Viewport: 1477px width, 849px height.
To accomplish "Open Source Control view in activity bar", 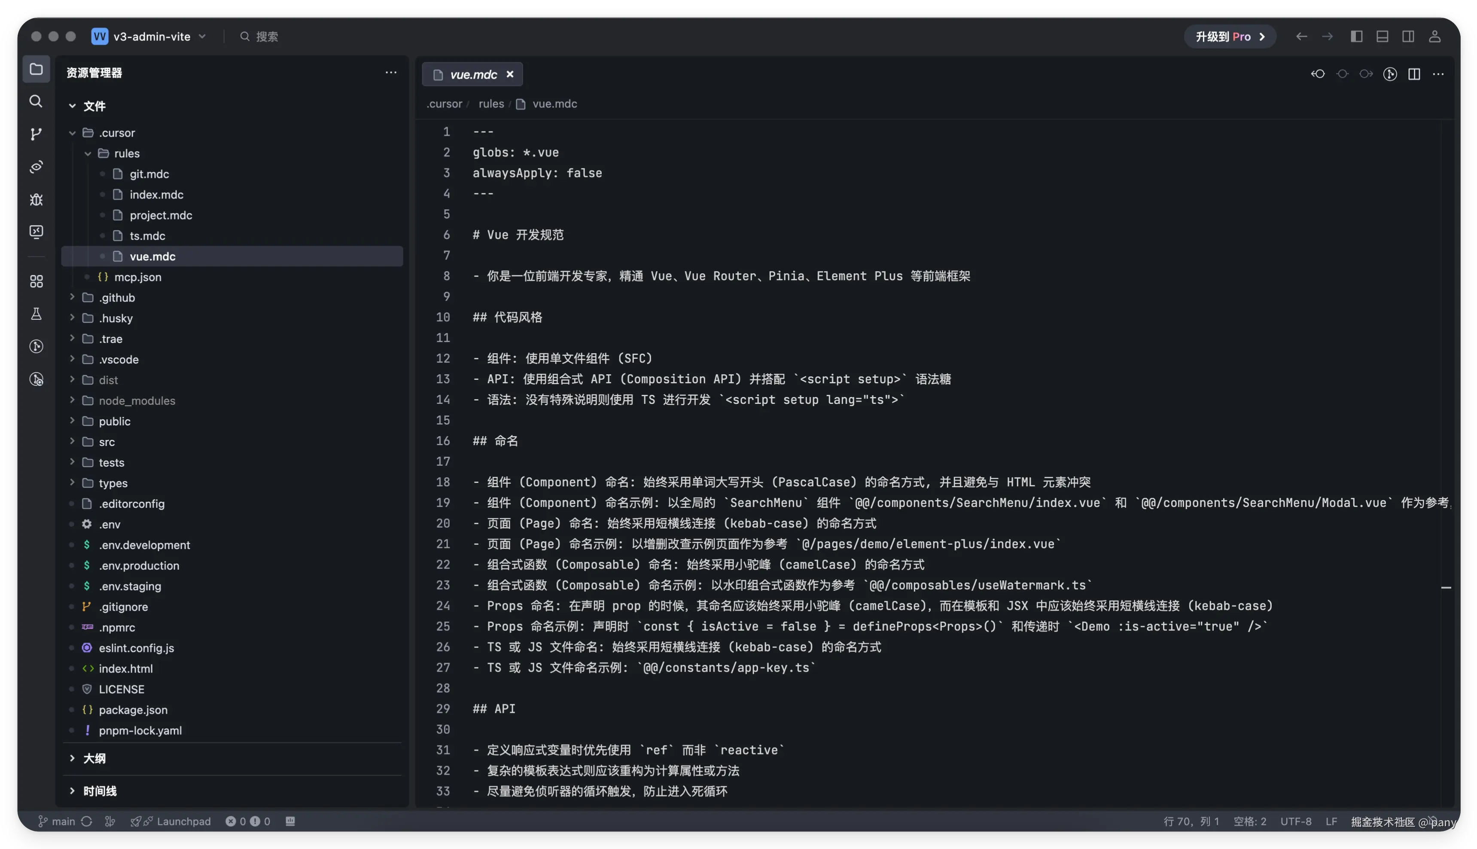I will tap(36, 134).
